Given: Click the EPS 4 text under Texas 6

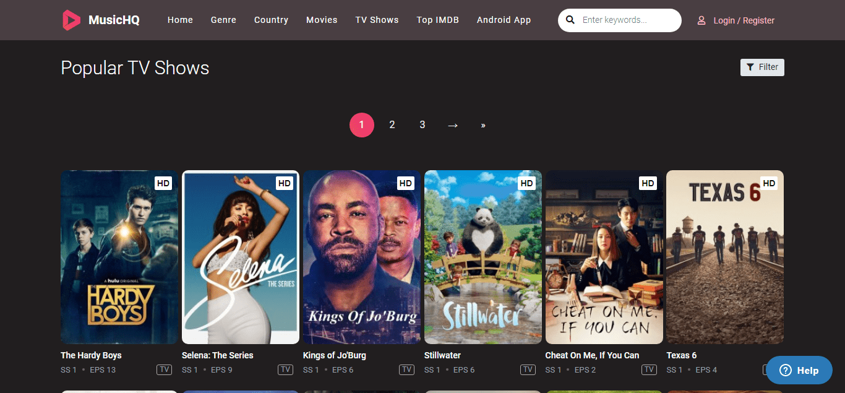Looking at the screenshot, I should (x=706, y=370).
